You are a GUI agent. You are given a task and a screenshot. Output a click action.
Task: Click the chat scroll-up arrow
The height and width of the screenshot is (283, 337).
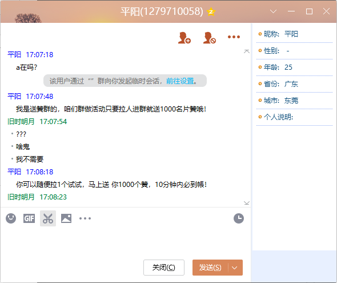[x=247, y=51]
